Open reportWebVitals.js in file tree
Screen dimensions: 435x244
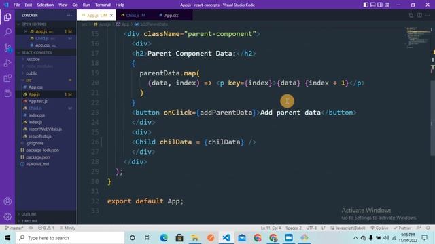(45, 129)
